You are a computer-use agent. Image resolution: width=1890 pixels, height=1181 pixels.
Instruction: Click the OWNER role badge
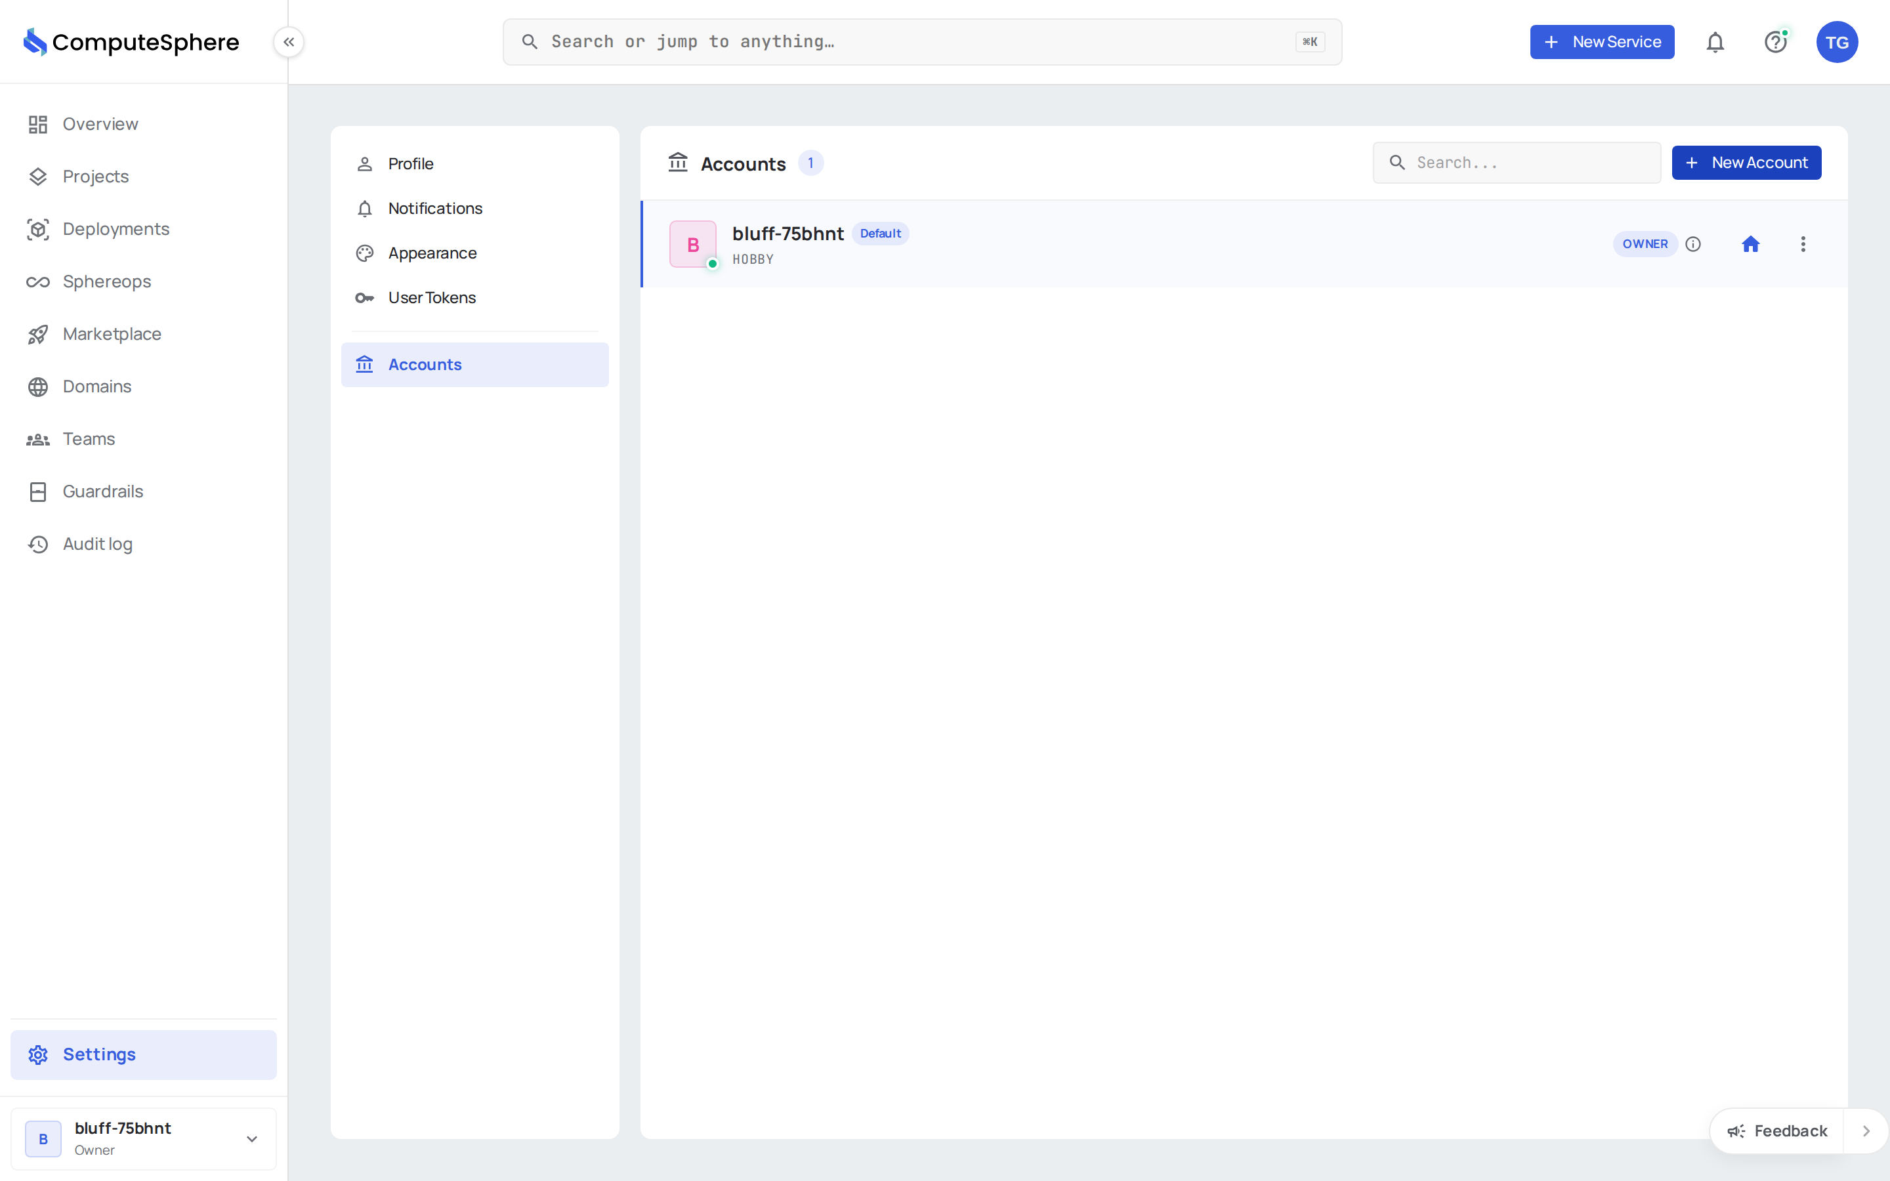(1645, 245)
